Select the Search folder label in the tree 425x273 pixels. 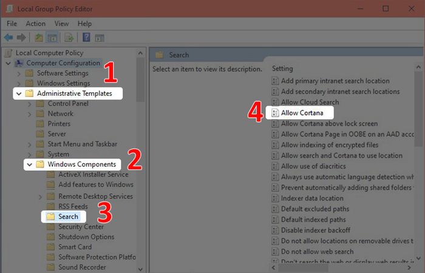tap(68, 217)
